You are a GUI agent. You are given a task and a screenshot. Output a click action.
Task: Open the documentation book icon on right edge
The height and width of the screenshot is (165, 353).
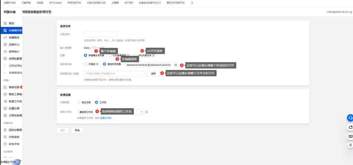(x=350, y=136)
